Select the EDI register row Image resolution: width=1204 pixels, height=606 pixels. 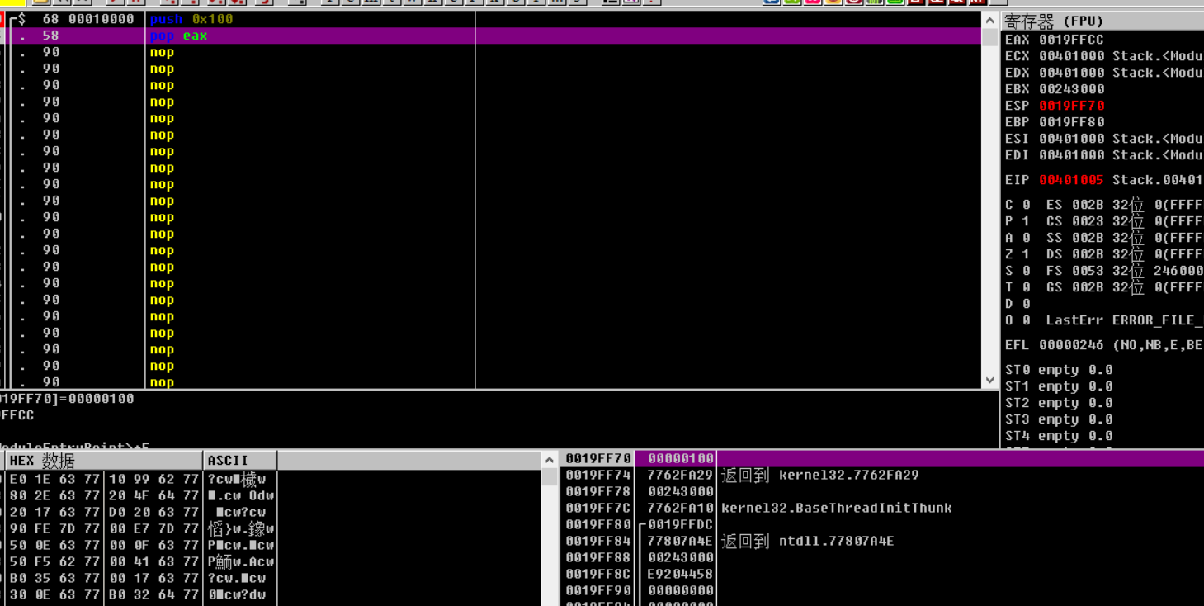[1103, 155]
